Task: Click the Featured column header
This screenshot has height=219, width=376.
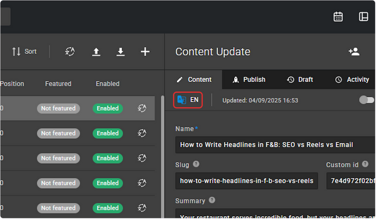Action: coord(58,84)
